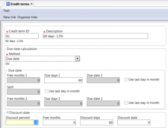Click the Discount percent field
168x128 pixels.
click(22, 123)
